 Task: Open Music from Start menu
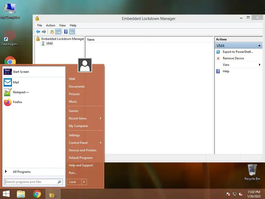click(73, 102)
